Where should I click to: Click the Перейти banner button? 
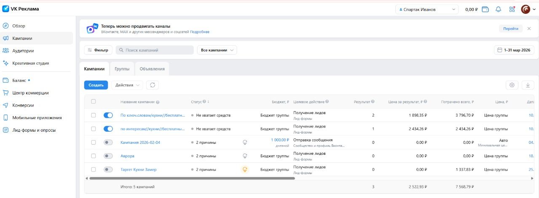pyautogui.click(x=511, y=29)
